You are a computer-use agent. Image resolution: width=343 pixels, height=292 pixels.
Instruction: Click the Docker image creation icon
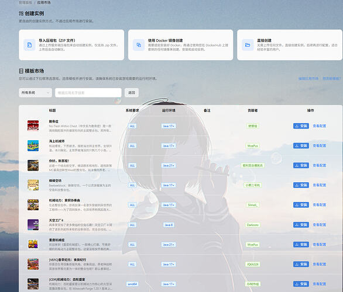coord(139,45)
